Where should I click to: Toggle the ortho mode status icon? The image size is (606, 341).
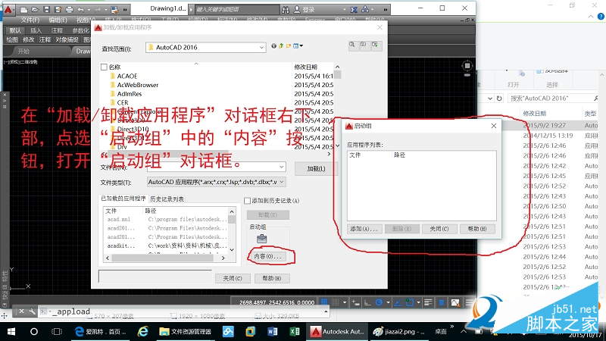click(367, 302)
